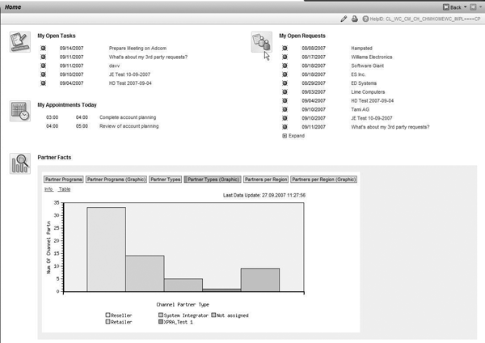
Task: Click the 09/14/2007 task date
Action: (71, 49)
